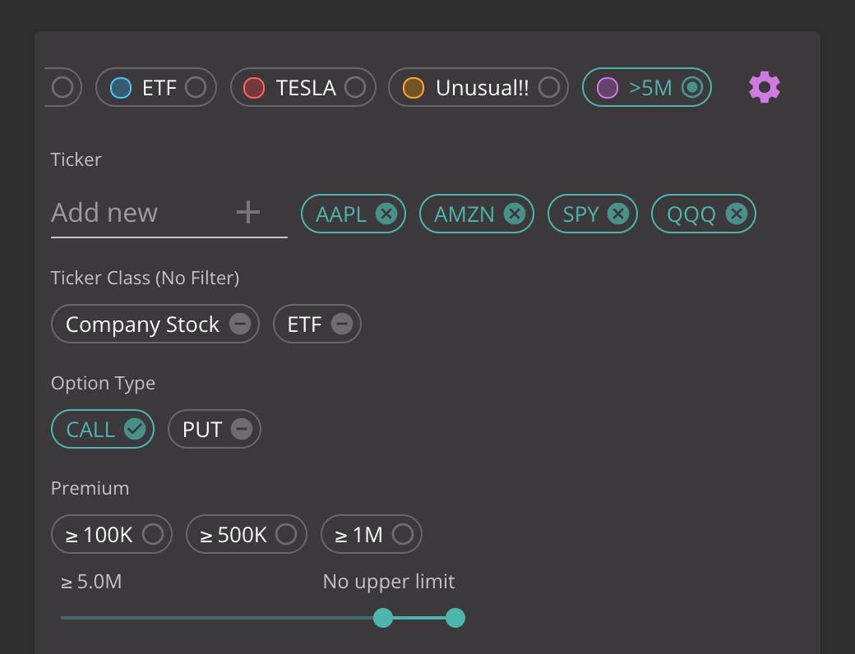Image resolution: width=855 pixels, height=654 pixels.
Task: Toggle the Company Stock ticker class
Action: pos(155,324)
